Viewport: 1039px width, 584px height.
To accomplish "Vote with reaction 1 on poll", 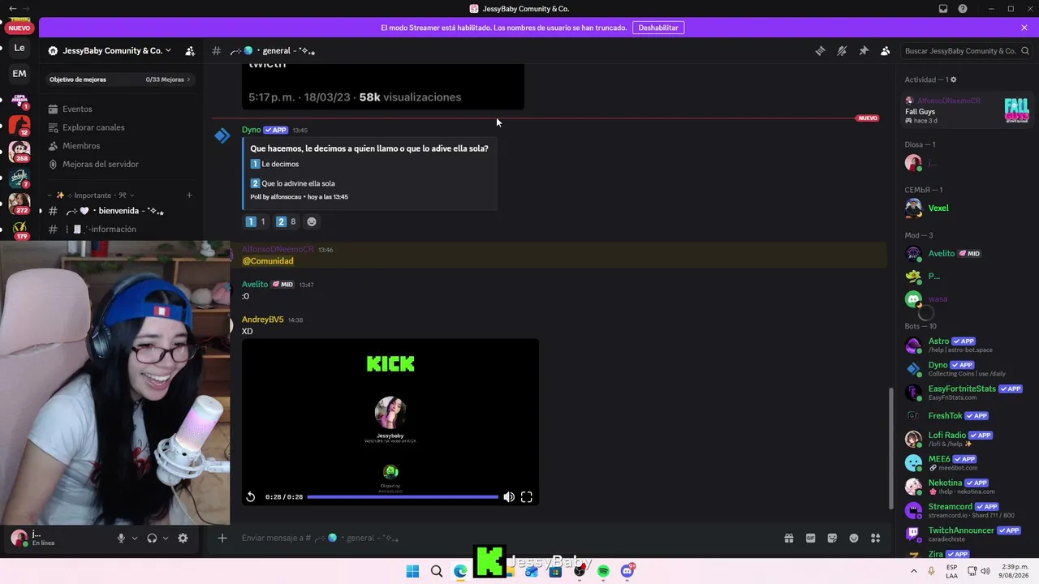I will pyautogui.click(x=256, y=221).
